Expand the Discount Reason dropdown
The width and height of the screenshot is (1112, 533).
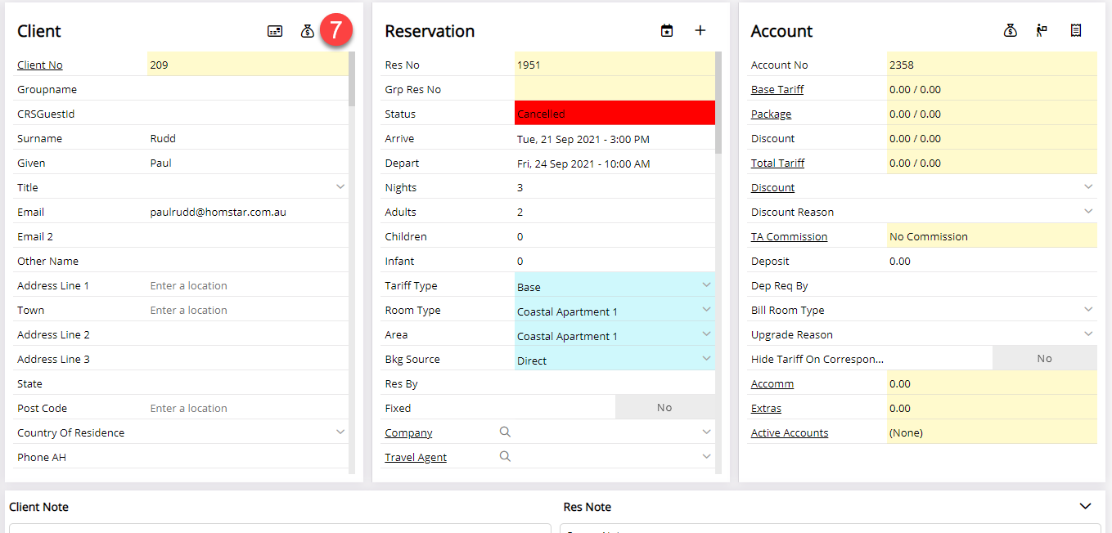(1088, 212)
